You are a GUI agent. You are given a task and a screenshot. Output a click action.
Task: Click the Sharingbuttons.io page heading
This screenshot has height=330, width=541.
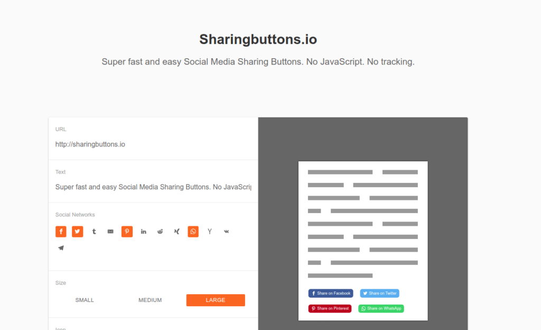point(258,39)
